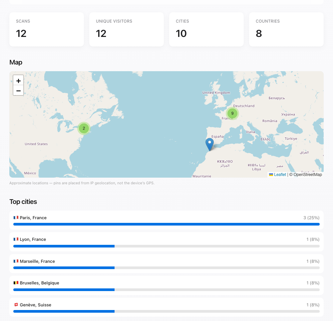Click the approximate locations note below map
The height and width of the screenshot is (321, 333).
pyautogui.click(x=82, y=183)
